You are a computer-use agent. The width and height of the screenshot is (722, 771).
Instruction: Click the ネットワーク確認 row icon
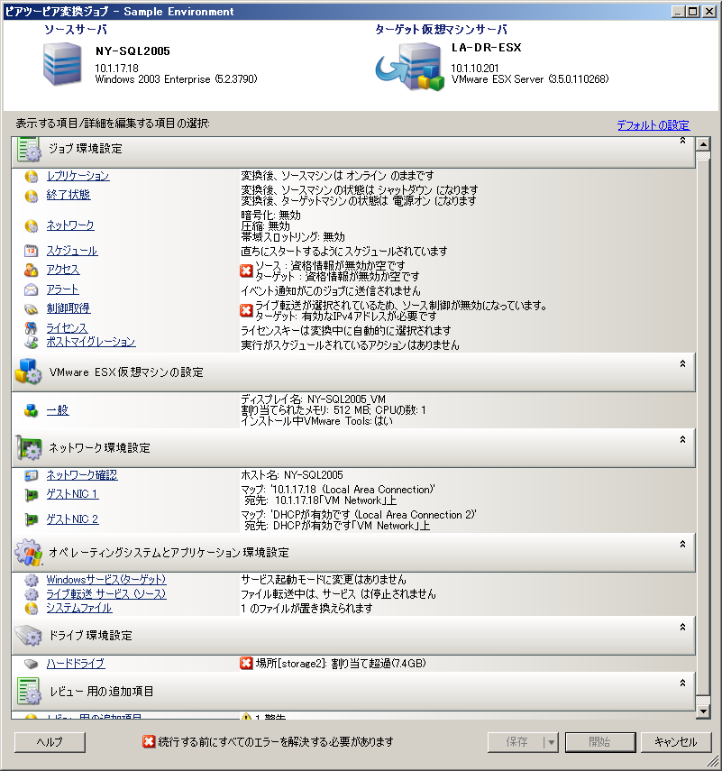point(31,475)
